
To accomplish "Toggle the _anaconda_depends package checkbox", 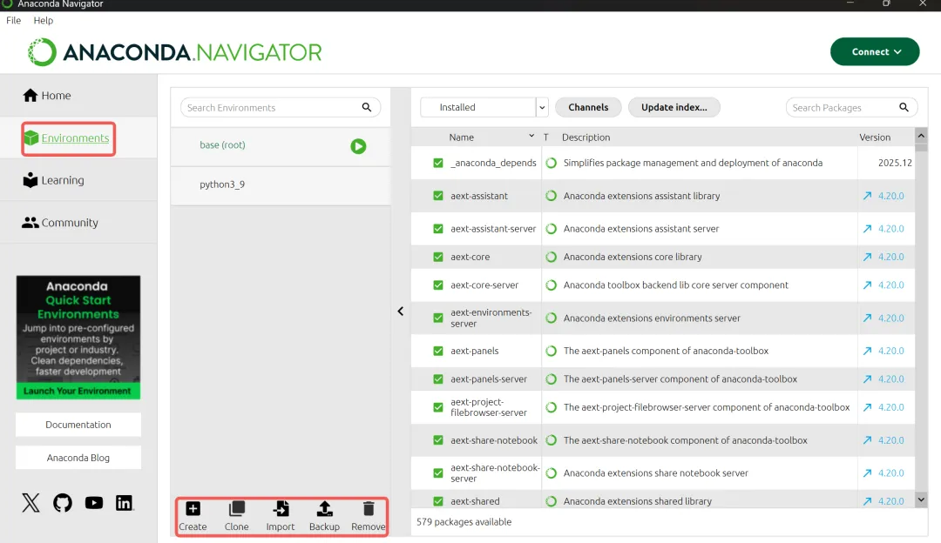I will click(438, 163).
